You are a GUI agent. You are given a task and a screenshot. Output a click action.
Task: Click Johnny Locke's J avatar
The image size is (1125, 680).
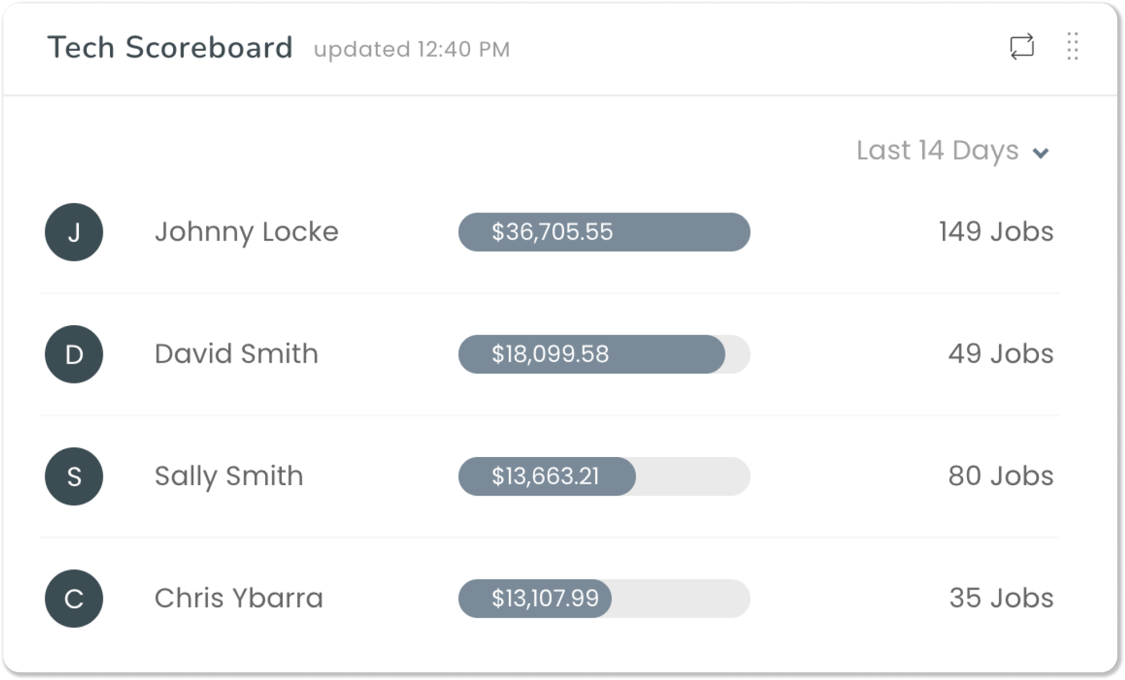pos(74,232)
